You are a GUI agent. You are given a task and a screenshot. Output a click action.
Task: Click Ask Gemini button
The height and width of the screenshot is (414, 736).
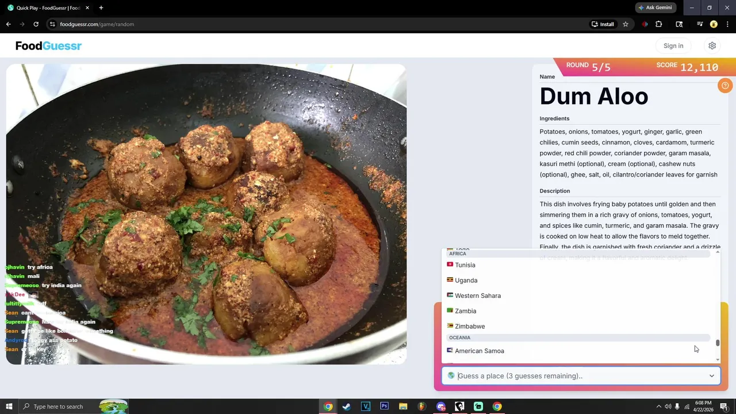(x=655, y=7)
